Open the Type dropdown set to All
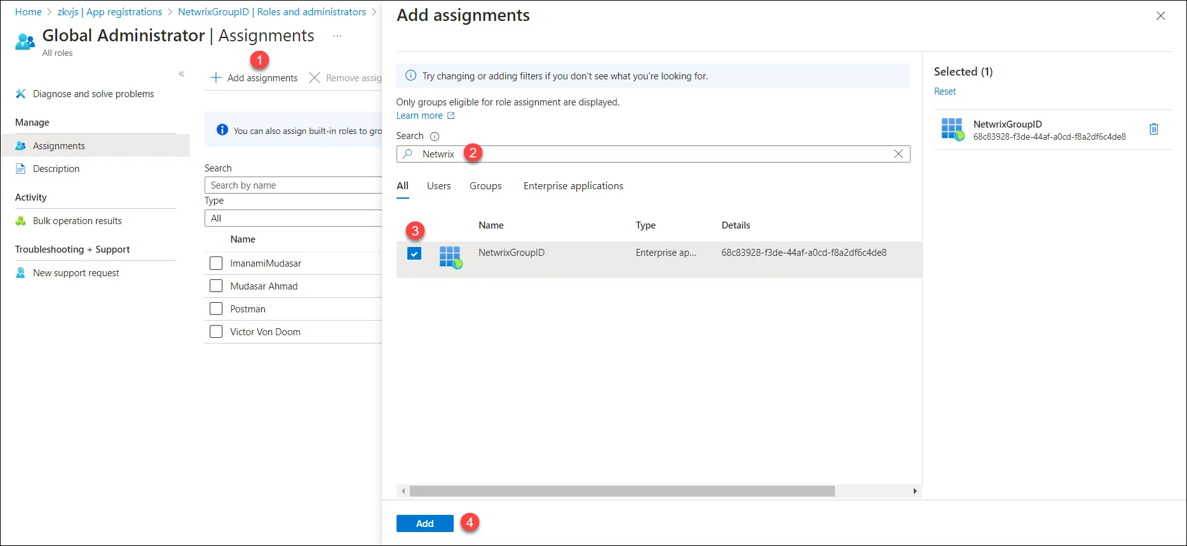Screen dimensions: 1187x546 coord(293,218)
